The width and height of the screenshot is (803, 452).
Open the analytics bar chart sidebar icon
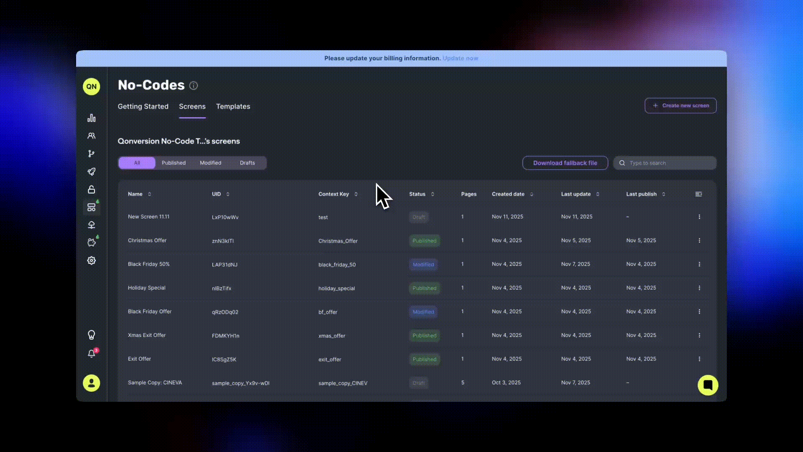click(91, 118)
